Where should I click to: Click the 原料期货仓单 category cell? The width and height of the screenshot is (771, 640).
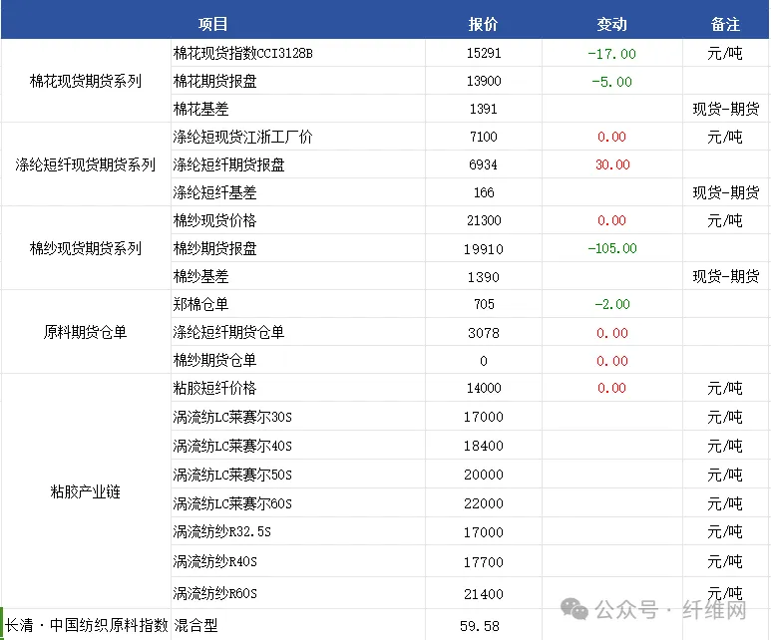tap(86, 332)
